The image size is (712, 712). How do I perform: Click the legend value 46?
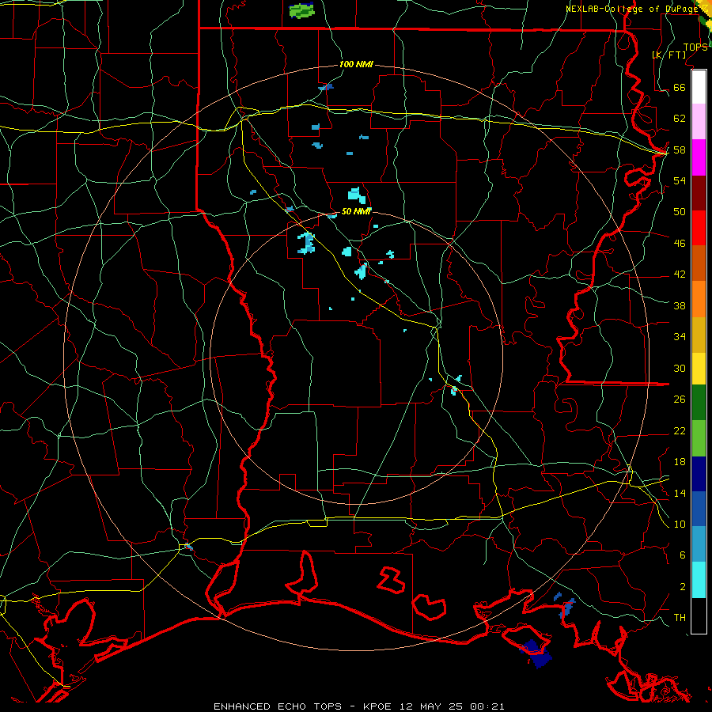680,243
